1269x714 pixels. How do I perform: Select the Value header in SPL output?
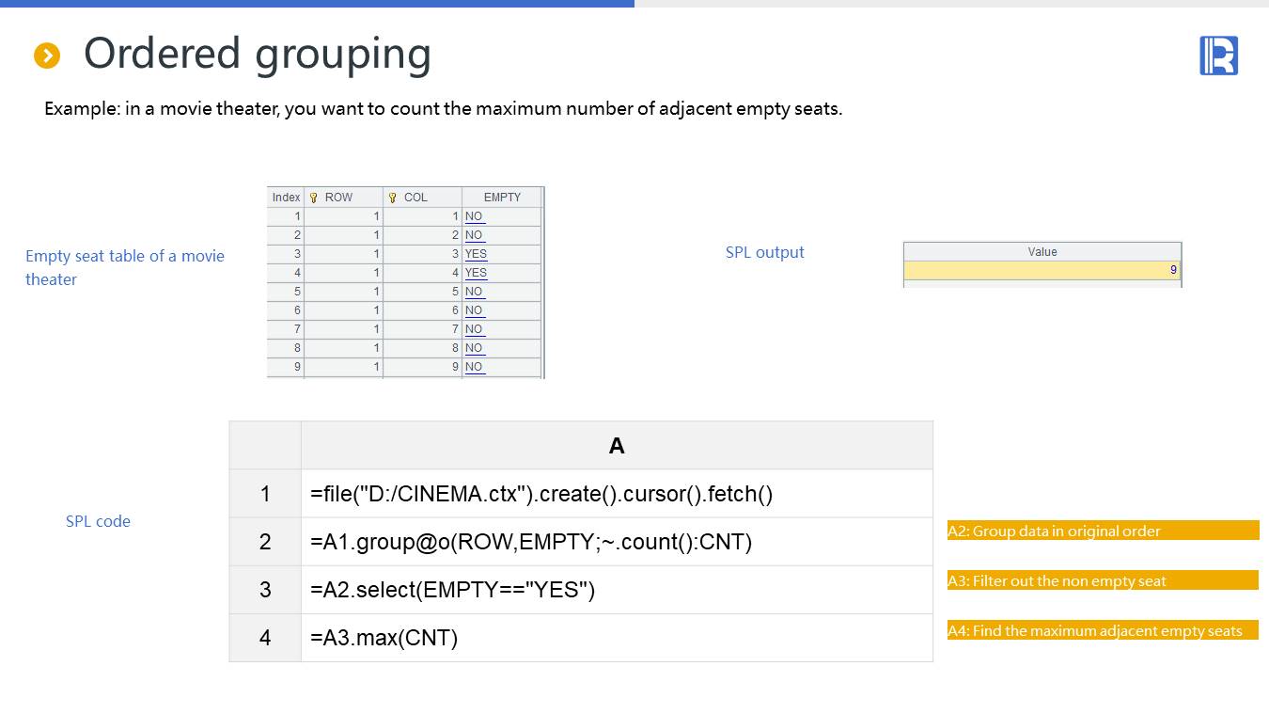(x=1042, y=252)
